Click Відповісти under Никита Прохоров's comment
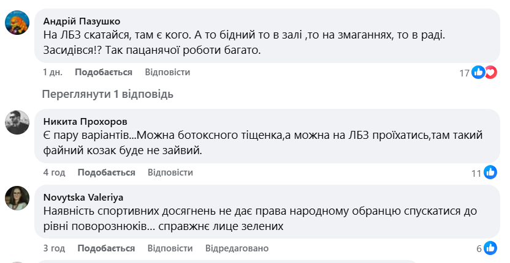The width and height of the screenshot is (510, 263). click(170, 172)
